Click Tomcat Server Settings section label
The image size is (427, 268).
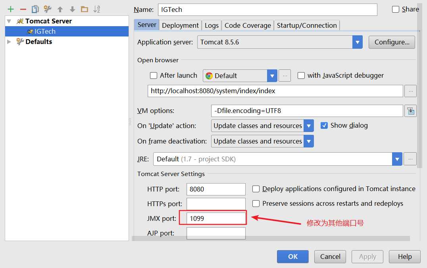click(x=171, y=174)
